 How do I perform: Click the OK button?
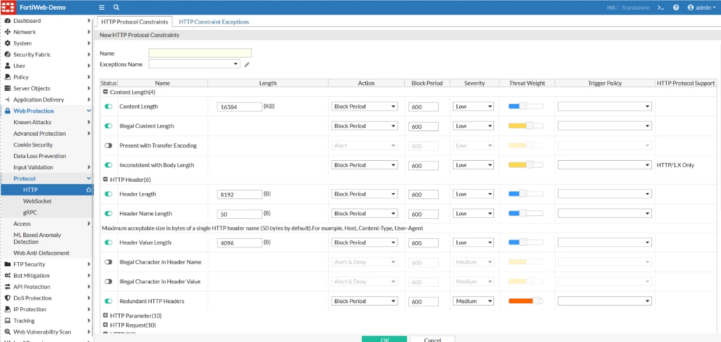[384, 339]
